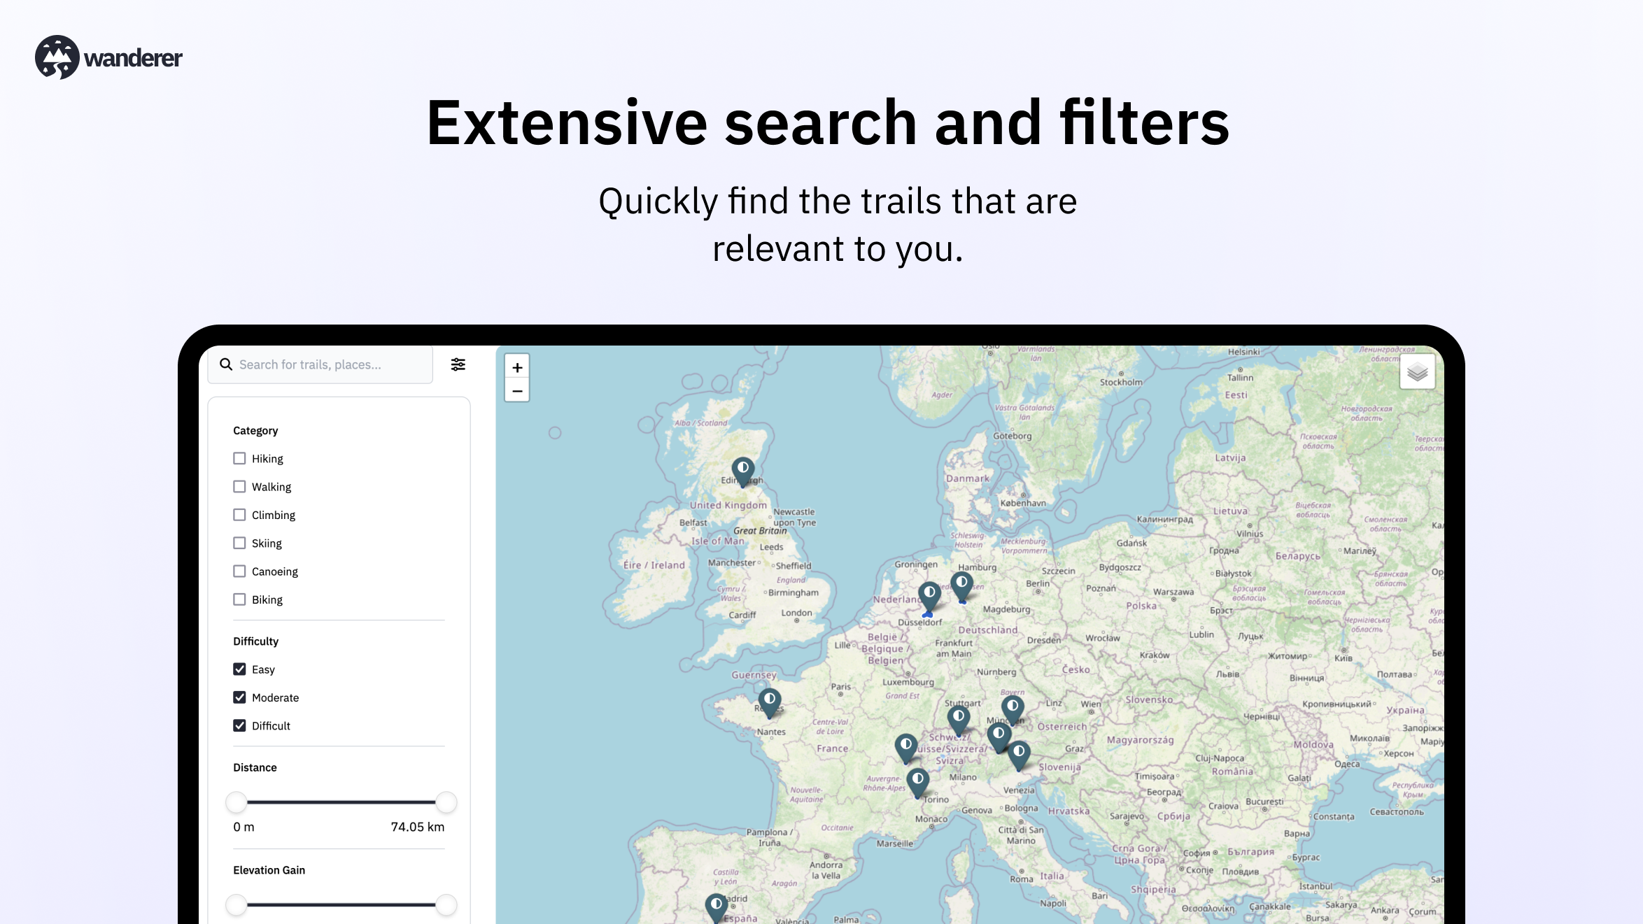1643x924 pixels.
Task: Select the trail marker near Hamburg
Action: tap(962, 587)
